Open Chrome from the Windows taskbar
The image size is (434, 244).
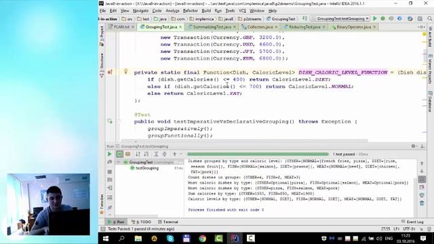[x=202, y=238]
